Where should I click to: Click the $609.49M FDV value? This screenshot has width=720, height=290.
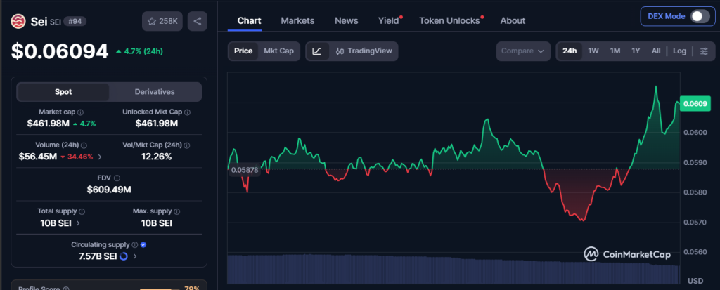(109, 190)
